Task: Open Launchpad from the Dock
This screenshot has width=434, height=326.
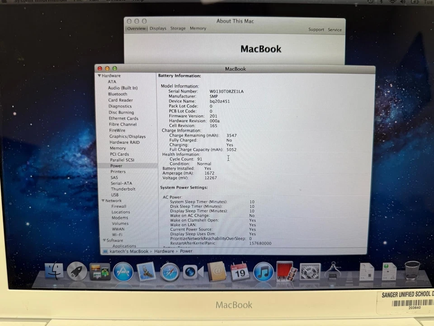Action: pos(77,272)
